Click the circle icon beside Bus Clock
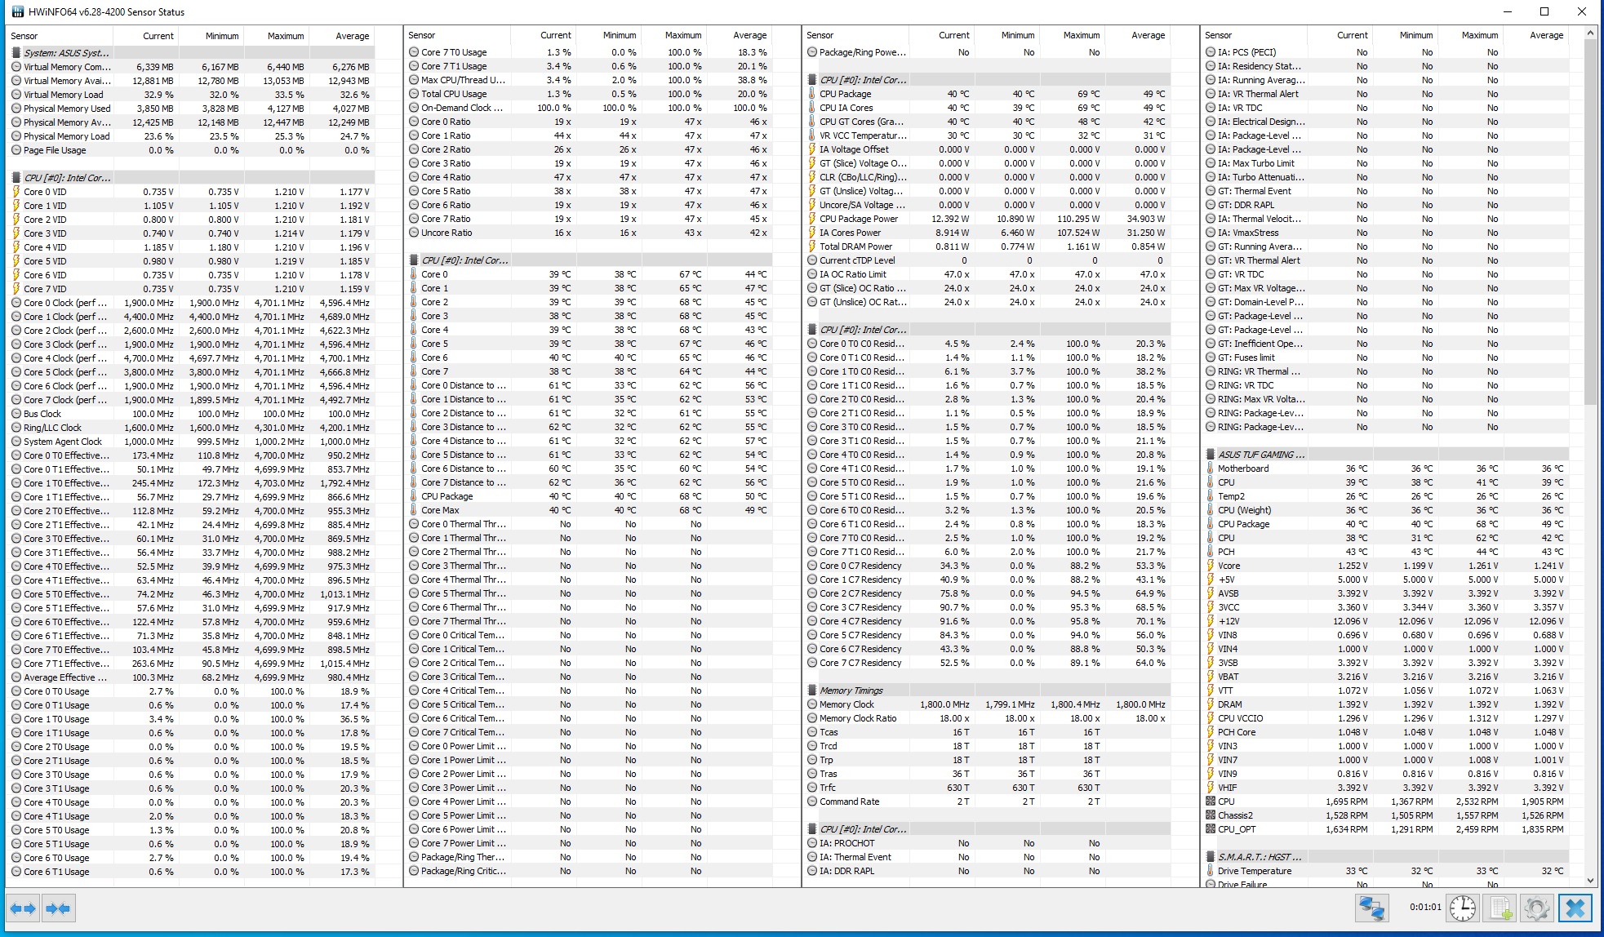The width and height of the screenshot is (1604, 937). [x=16, y=414]
